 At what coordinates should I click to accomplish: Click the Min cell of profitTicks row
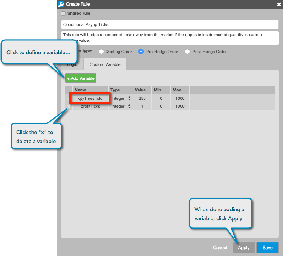(161, 107)
